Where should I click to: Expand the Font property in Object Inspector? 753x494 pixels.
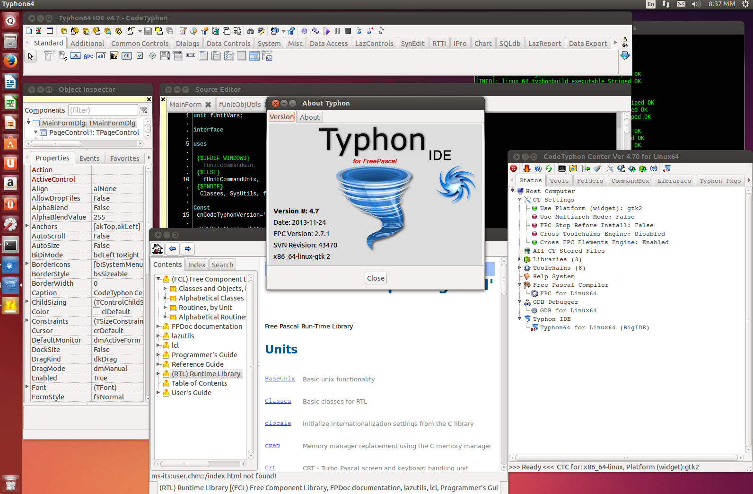tap(27, 387)
